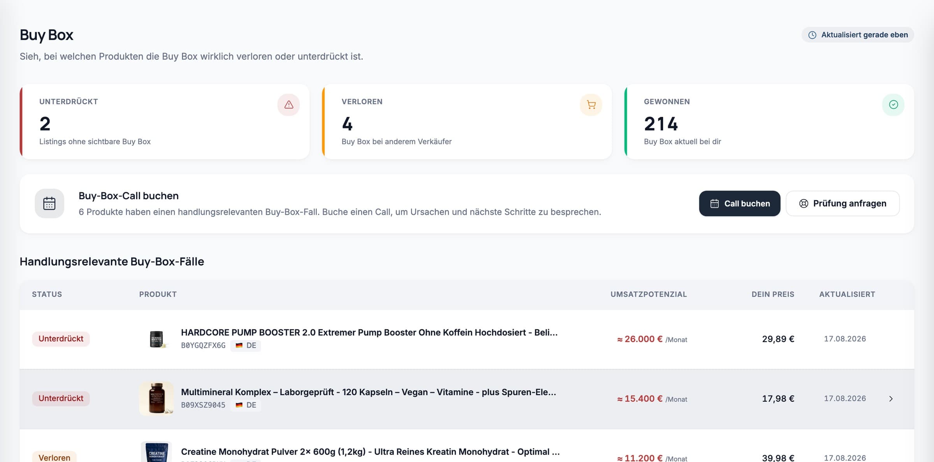Click the Aktualisiert gerade eben status pill
The height and width of the screenshot is (462, 934).
click(858, 35)
